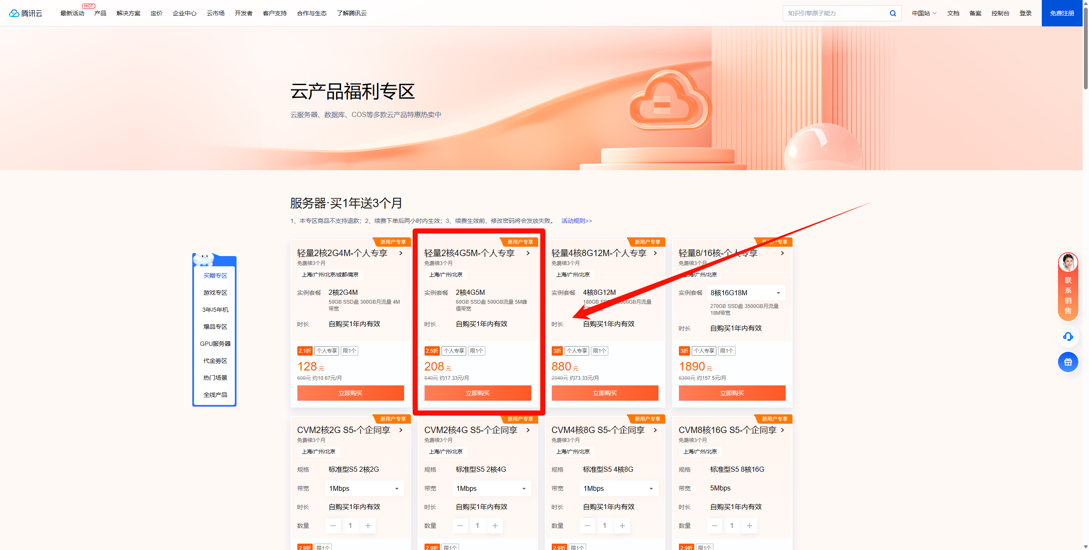Click the floating activity icon below the headset
The width and height of the screenshot is (1089, 550).
[x=1068, y=362]
